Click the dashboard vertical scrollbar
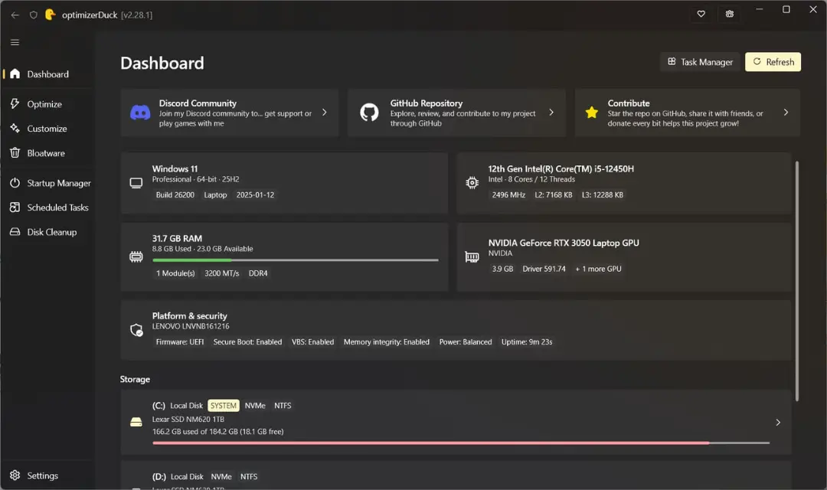 796,281
